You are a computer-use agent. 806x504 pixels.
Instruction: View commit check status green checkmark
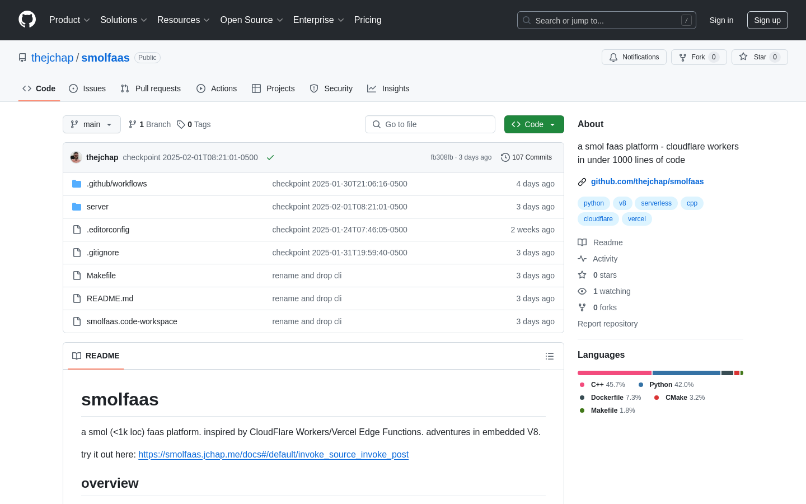pos(270,157)
